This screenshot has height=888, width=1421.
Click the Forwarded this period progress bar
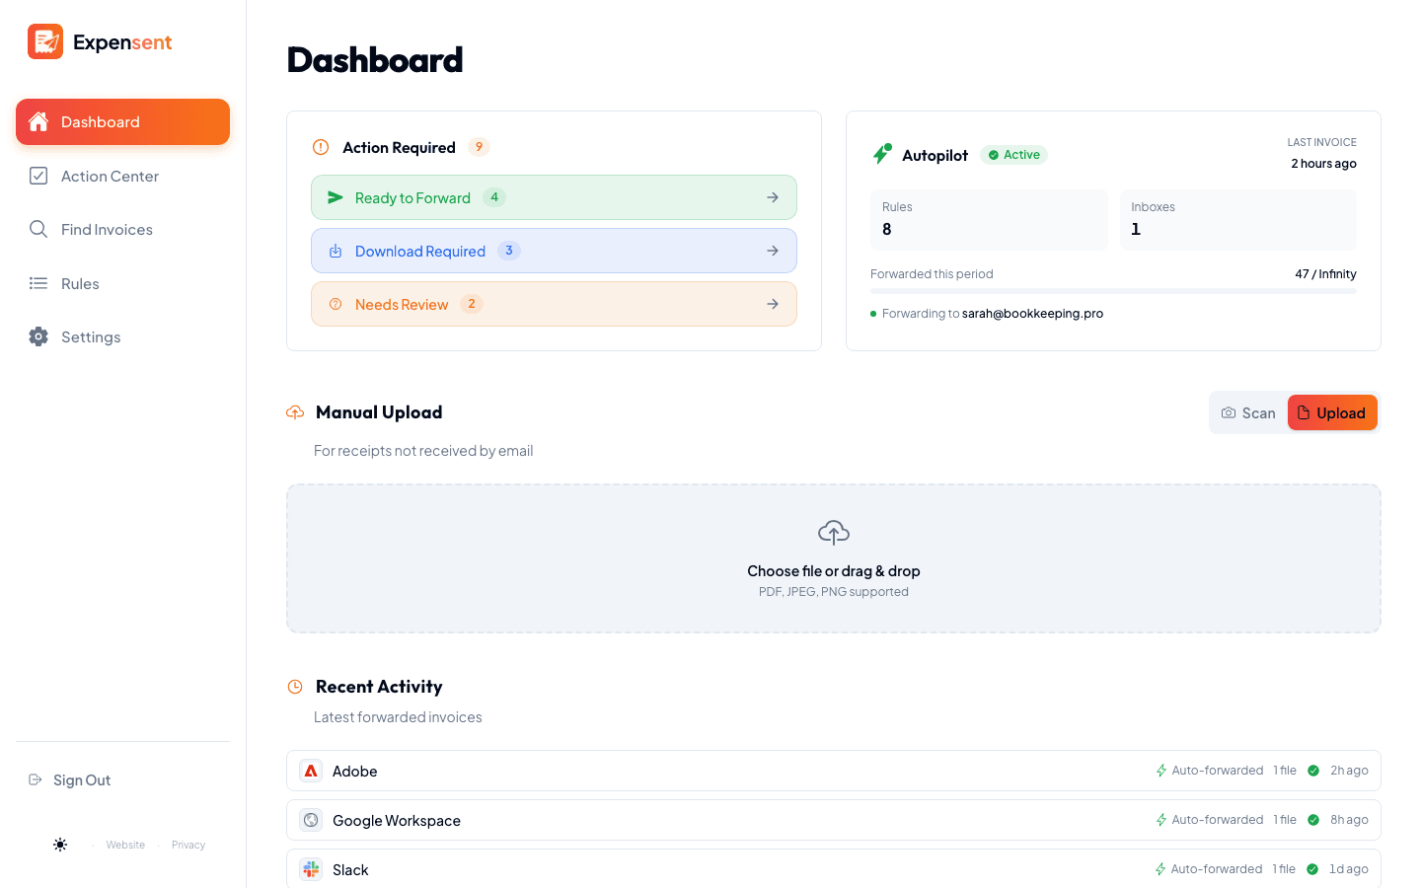(1113, 291)
